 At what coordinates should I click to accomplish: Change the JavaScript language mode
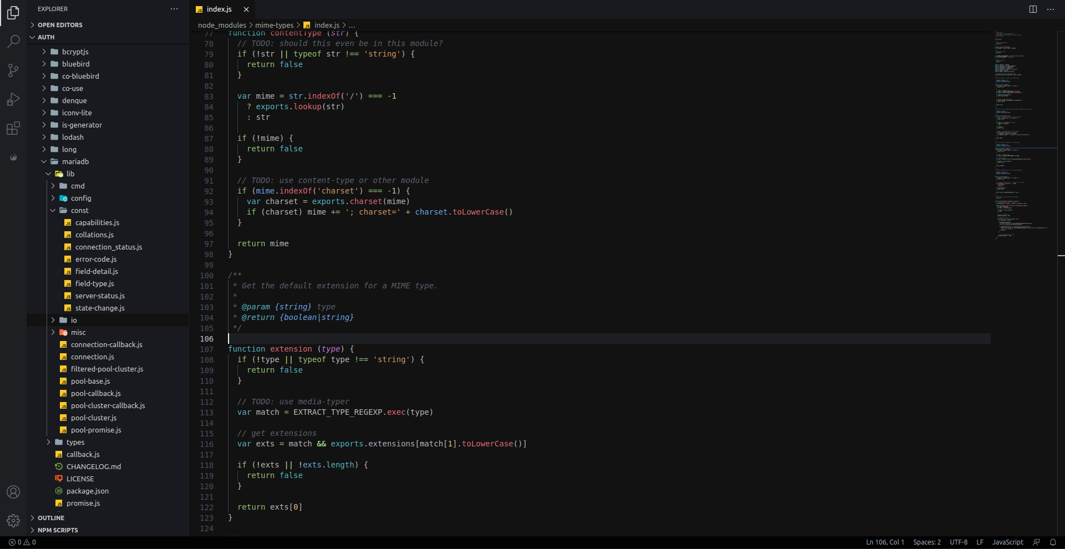(1007, 542)
